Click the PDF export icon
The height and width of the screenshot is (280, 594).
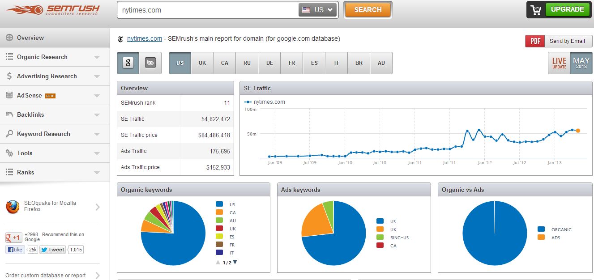[535, 41]
